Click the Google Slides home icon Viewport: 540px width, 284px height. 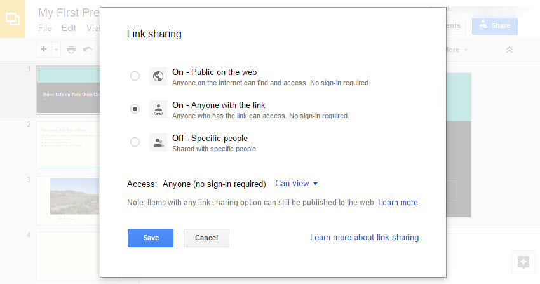13,19
